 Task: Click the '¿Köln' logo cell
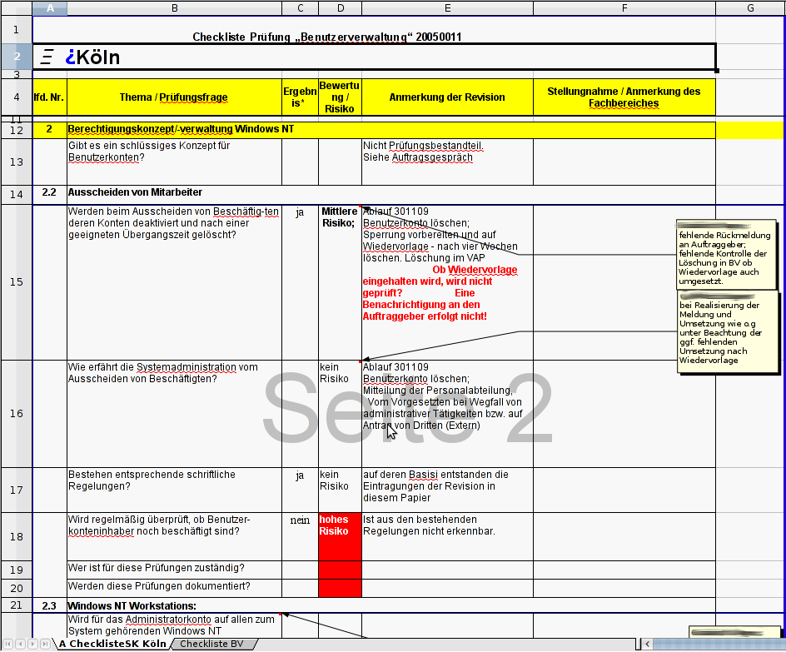coord(374,57)
